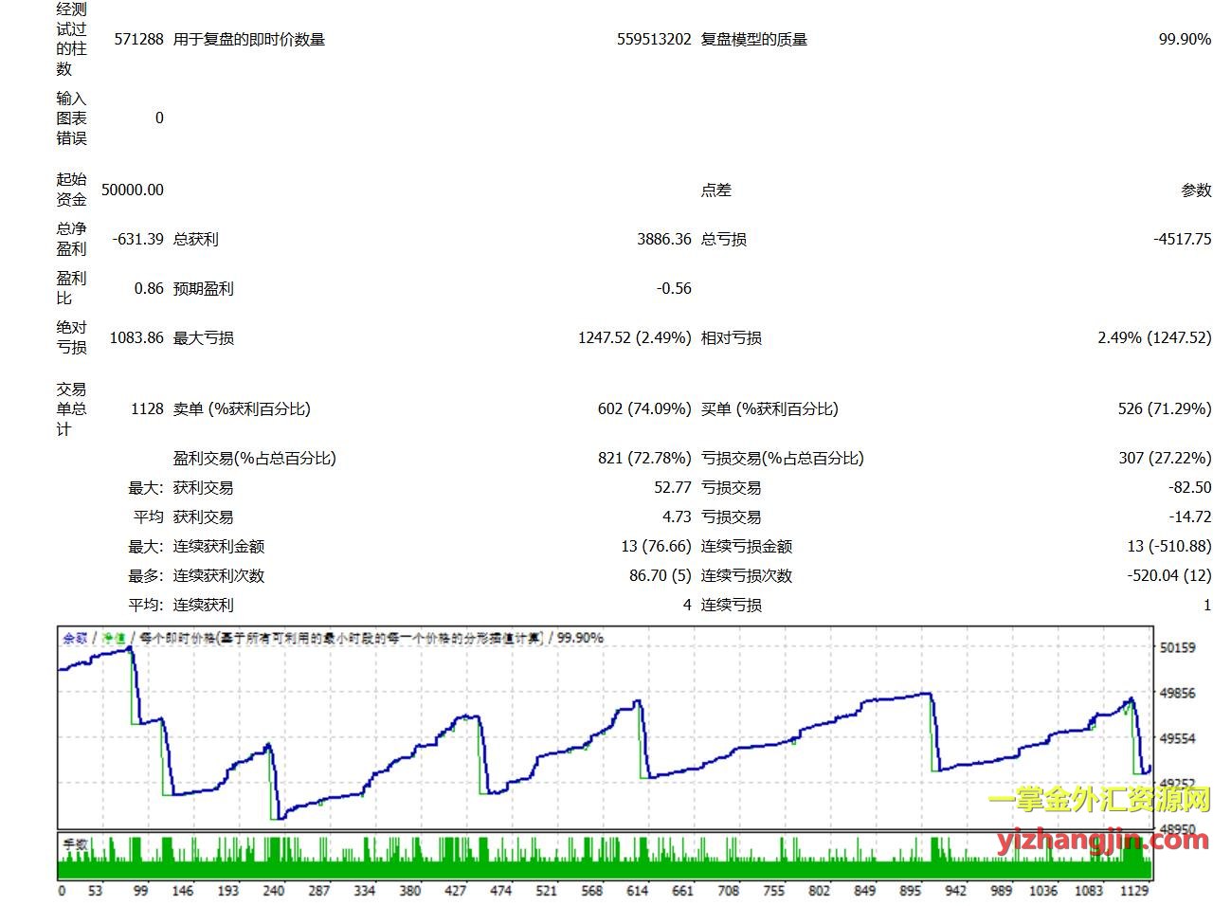The image size is (1231, 906).
Task: Select the 卖单 value 602 (74.09%)
Action: 643,408
